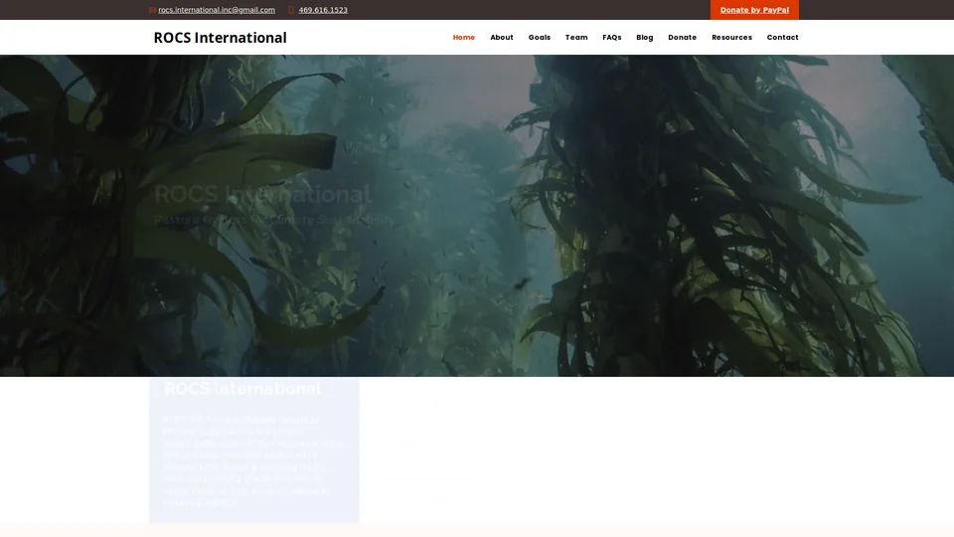
Task: Open the FAQs menu item
Action: coord(612,37)
